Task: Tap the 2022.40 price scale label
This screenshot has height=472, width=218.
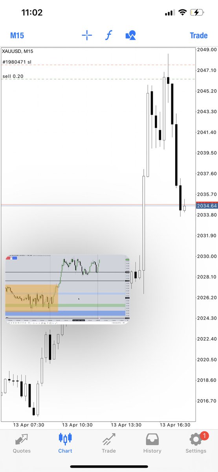Action: (208, 339)
